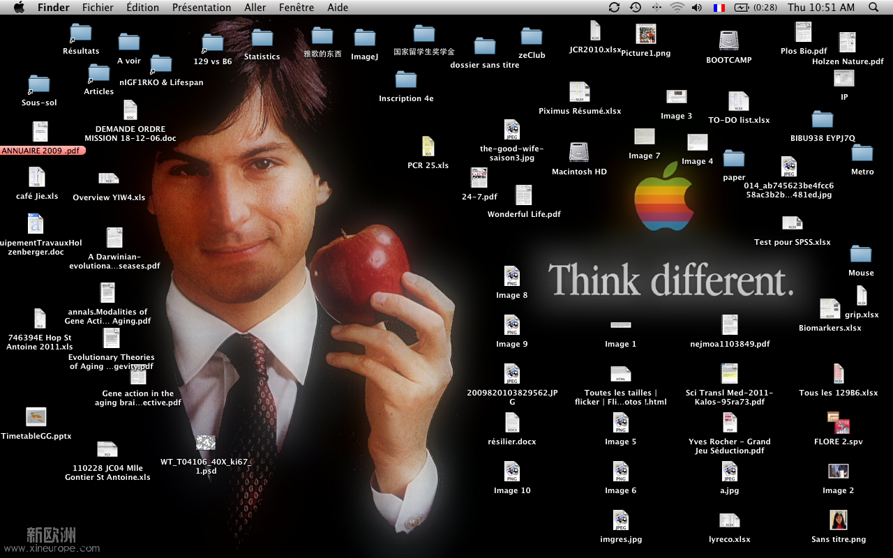The image size is (893, 558).
Task: Open the Fichier menu
Action: click(98, 8)
